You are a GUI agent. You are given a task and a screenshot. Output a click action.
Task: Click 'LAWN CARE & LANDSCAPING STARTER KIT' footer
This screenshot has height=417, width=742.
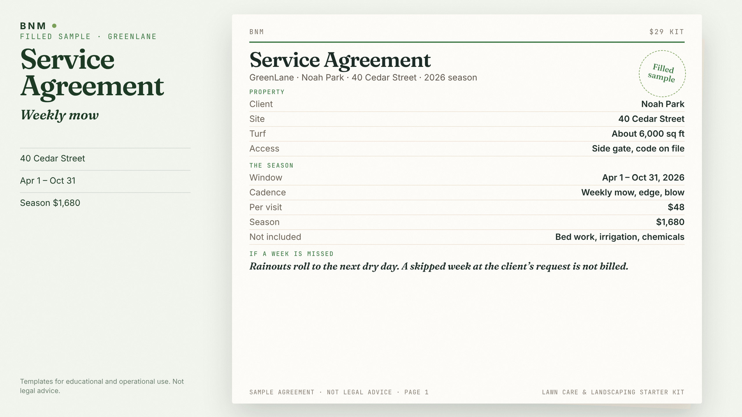[x=613, y=392]
